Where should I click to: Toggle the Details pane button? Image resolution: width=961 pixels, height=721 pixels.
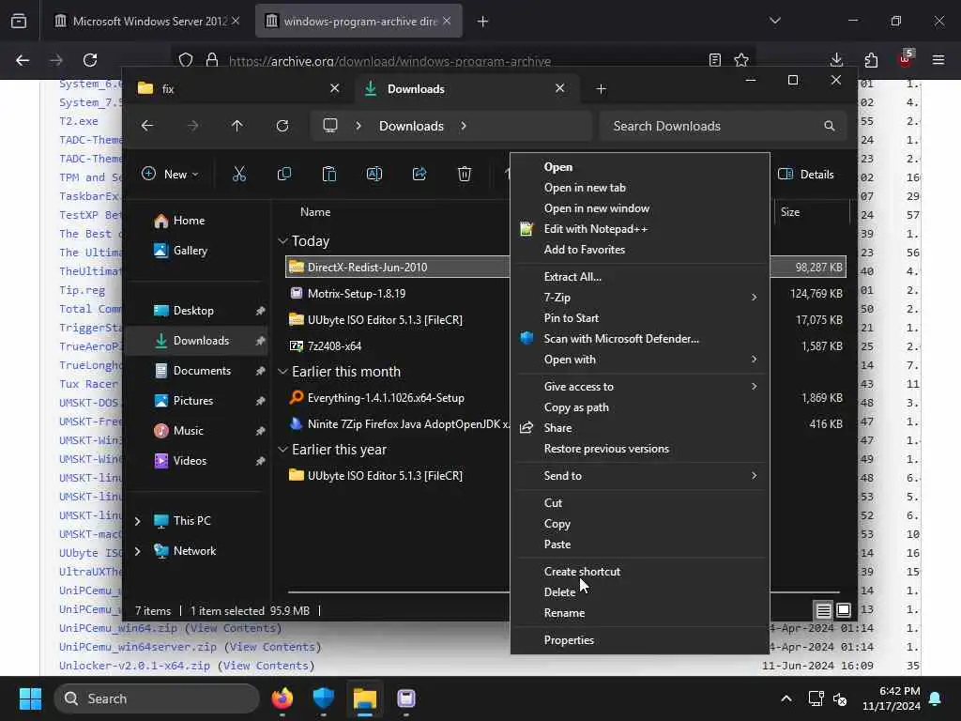tap(805, 174)
